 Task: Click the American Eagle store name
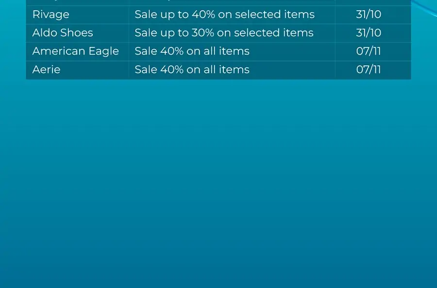(76, 51)
